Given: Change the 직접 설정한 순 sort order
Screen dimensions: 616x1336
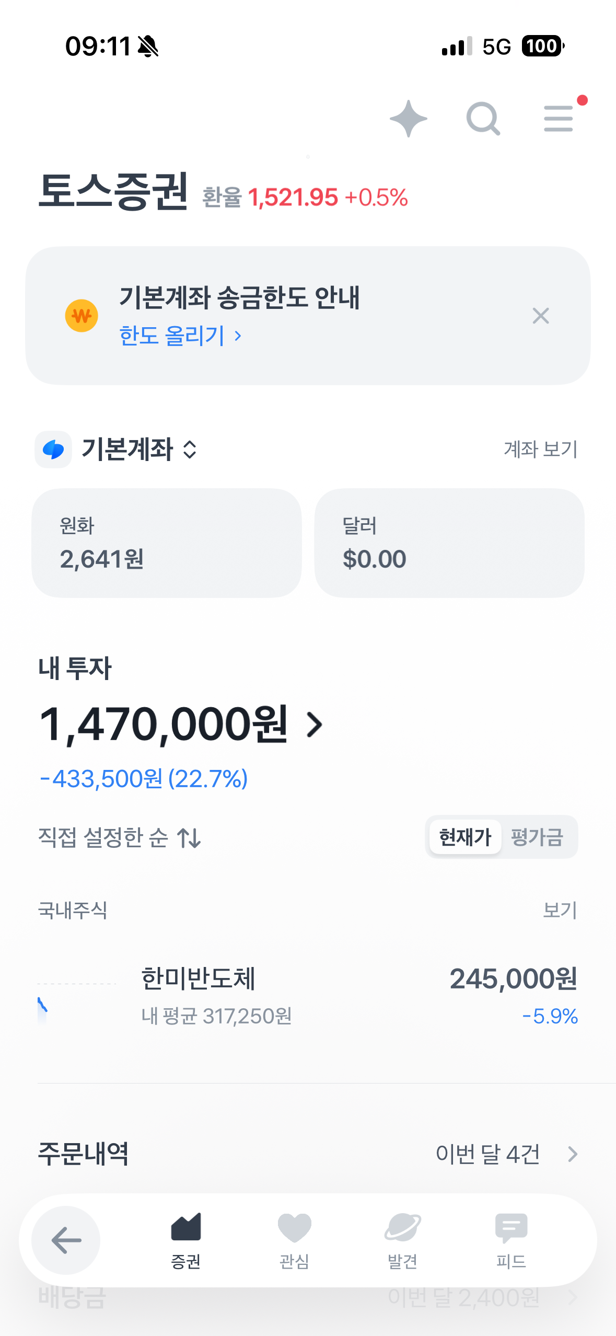Looking at the screenshot, I should coord(120,837).
